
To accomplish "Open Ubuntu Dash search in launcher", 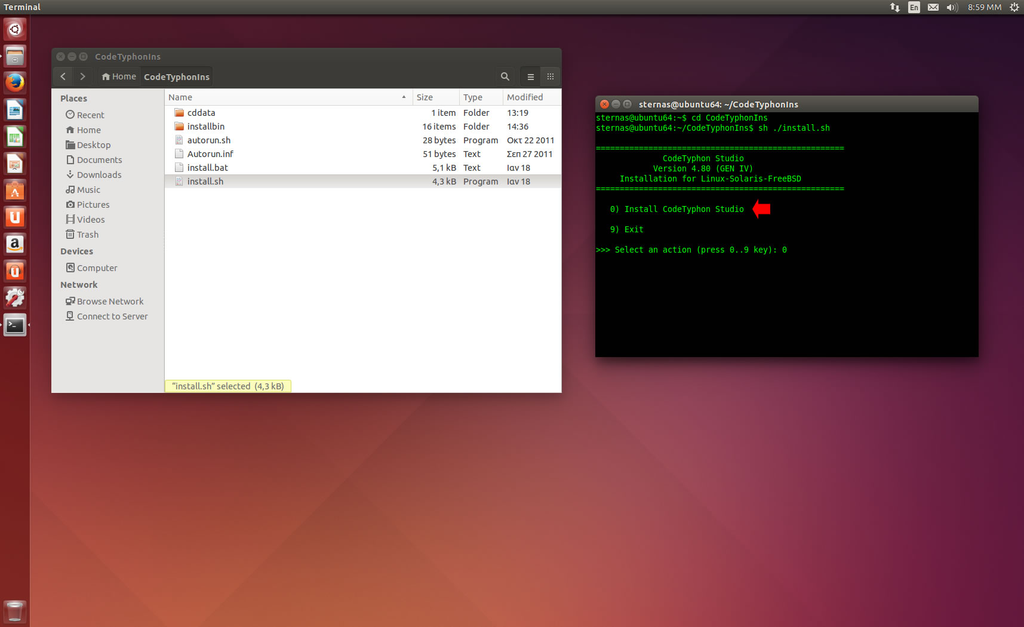I will (x=15, y=29).
